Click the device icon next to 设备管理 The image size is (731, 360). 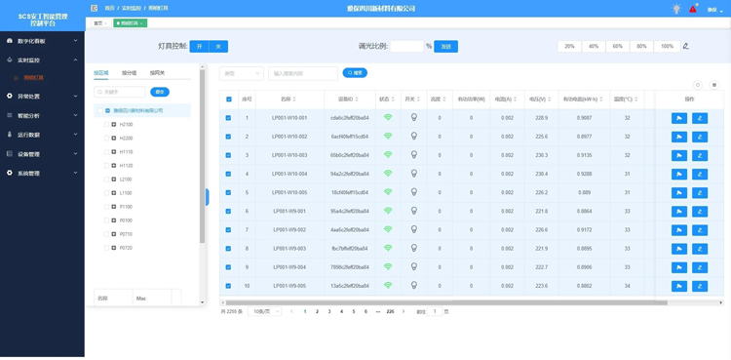(10, 153)
